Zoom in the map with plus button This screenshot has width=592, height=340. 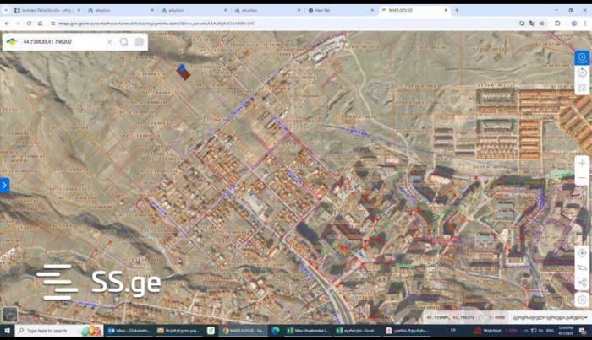click(582, 163)
